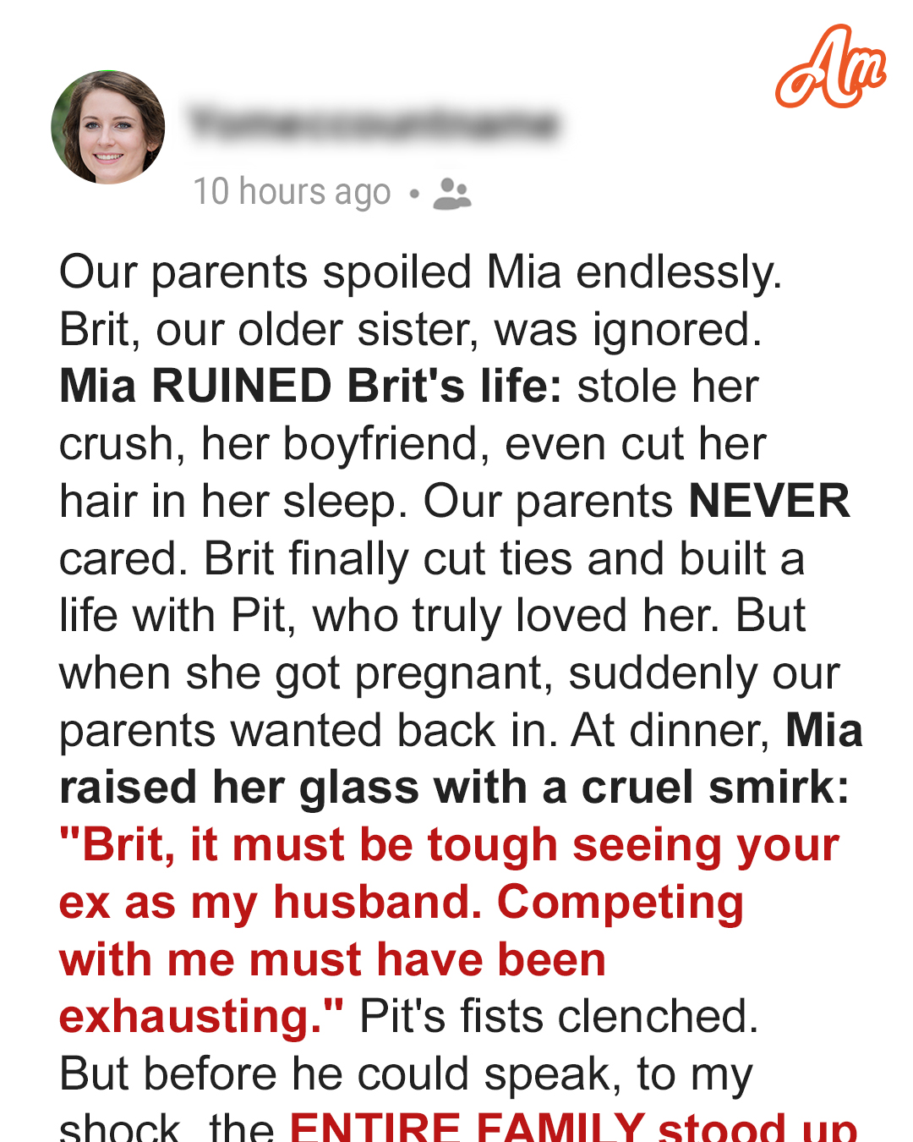This screenshot has height=1142, width=913.
Task: Click the bold word 'NEVER'
Action: (769, 501)
